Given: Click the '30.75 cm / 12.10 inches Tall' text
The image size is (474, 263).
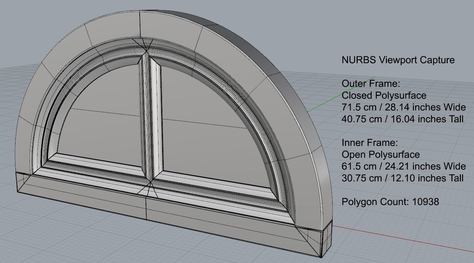Looking at the screenshot, I should point(403,178).
